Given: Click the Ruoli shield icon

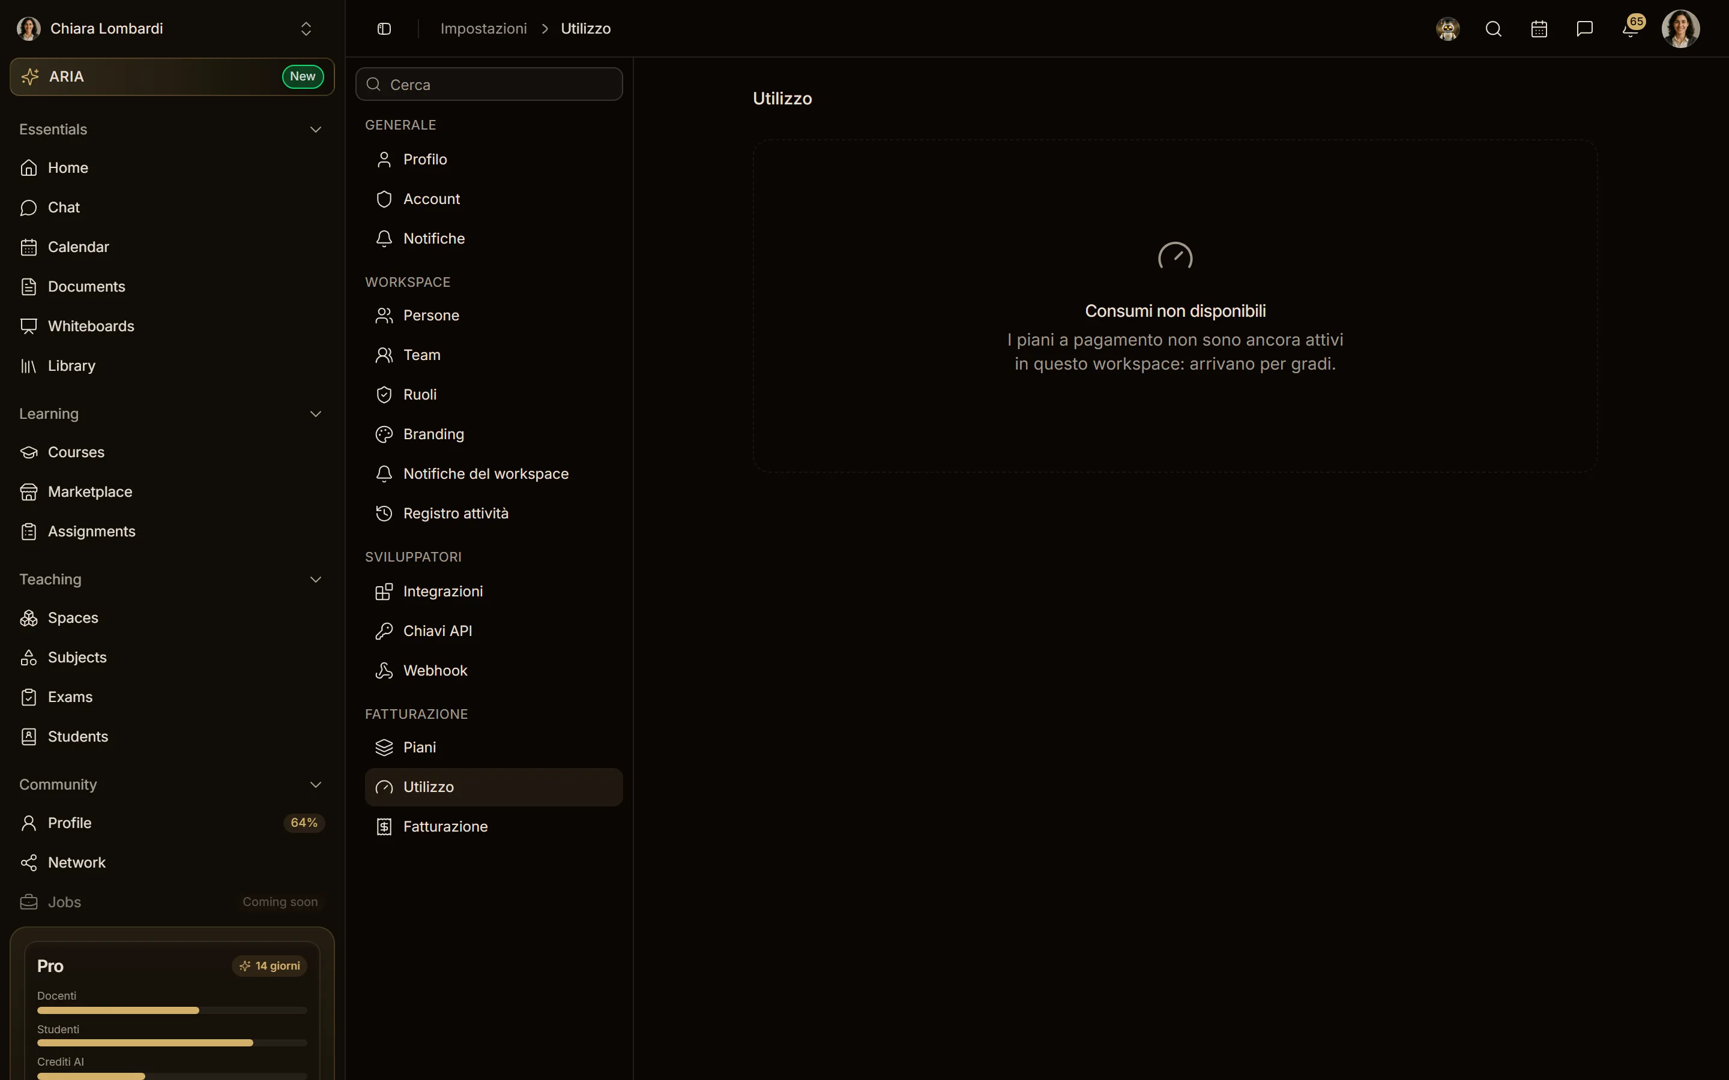Looking at the screenshot, I should click(384, 394).
